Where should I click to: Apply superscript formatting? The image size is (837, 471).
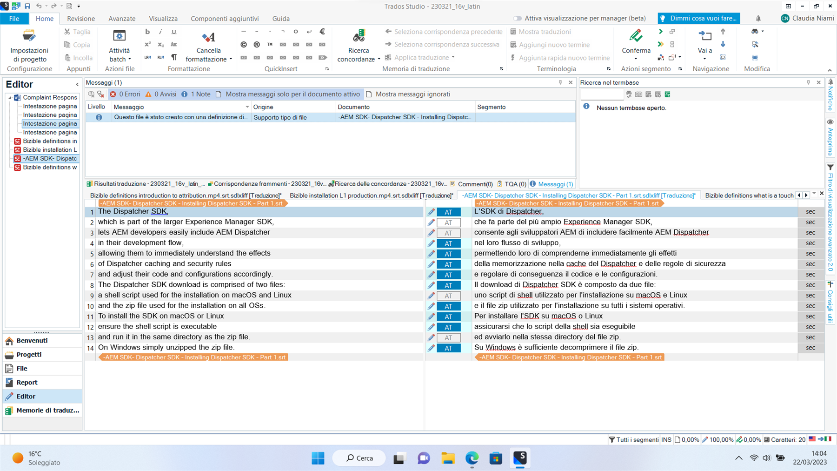(x=147, y=45)
